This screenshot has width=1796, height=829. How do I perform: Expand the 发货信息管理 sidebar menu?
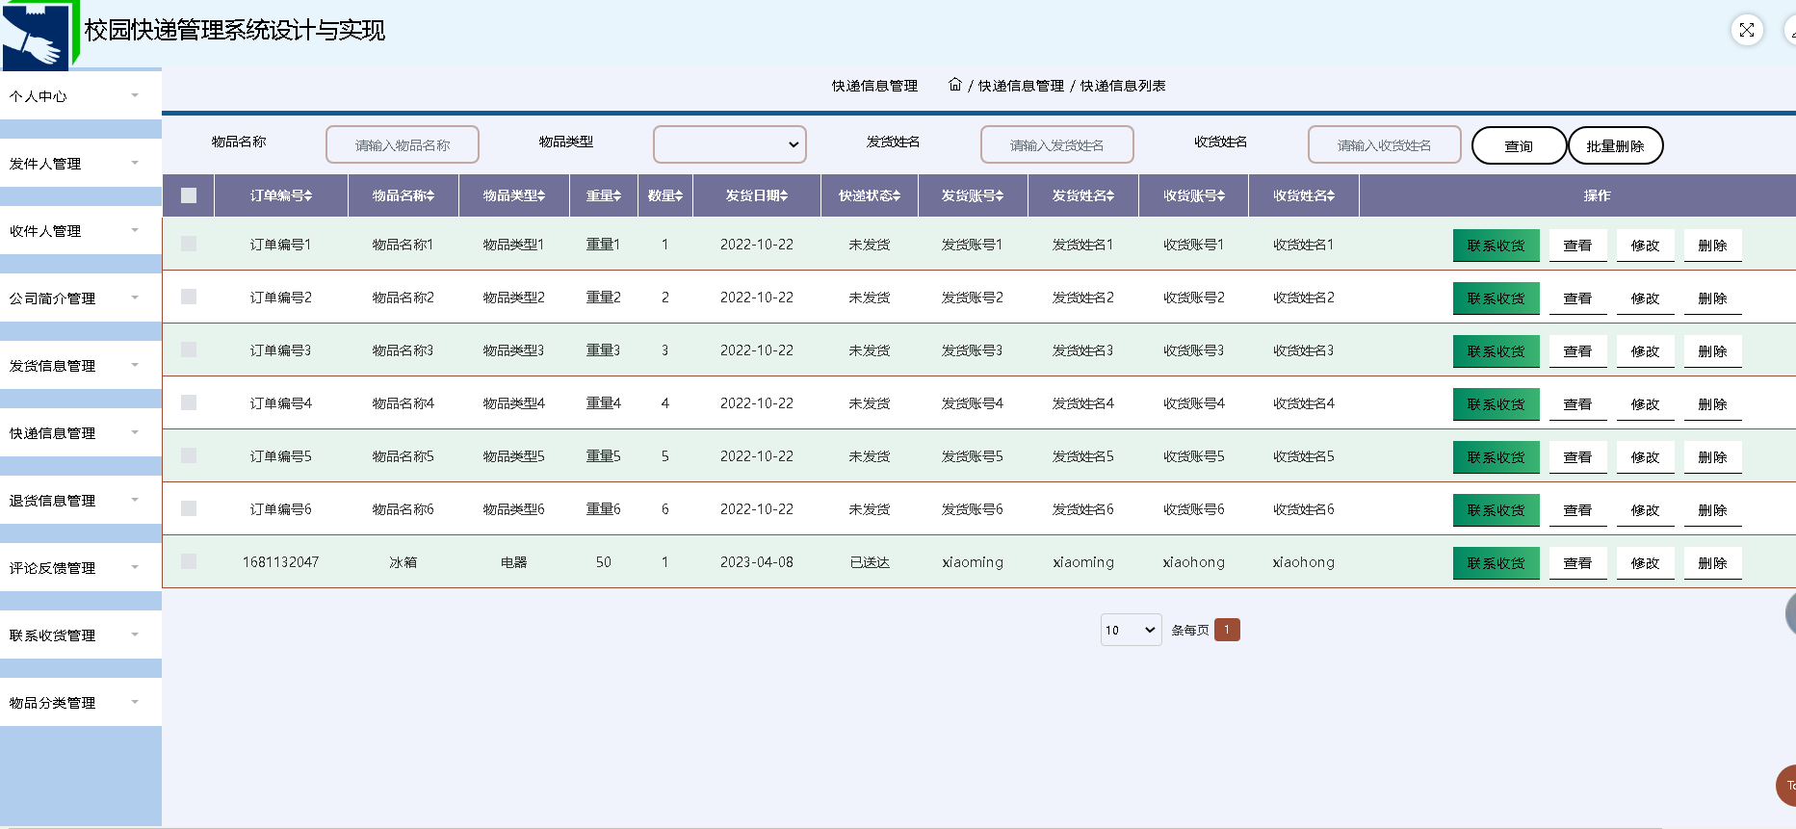tap(81, 366)
